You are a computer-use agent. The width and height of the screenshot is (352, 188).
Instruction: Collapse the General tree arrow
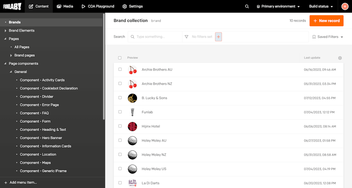click(x=11, y=72)
